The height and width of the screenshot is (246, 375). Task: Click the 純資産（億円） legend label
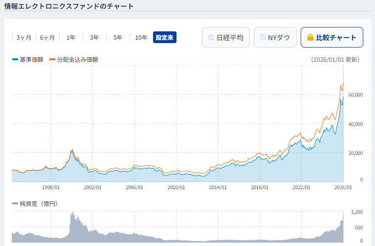click(39, 203)
